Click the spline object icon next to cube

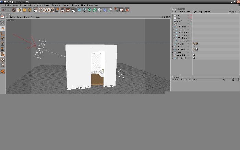(x=84, y=10)
